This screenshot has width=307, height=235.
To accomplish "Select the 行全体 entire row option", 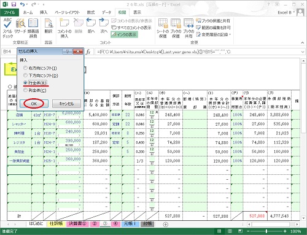I will click(x=25, y=83).
